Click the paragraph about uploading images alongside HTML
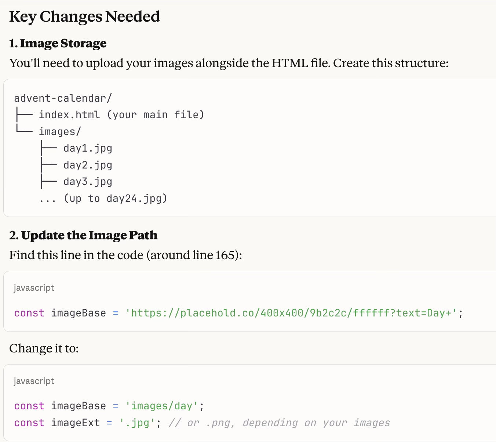 (229, 63)
